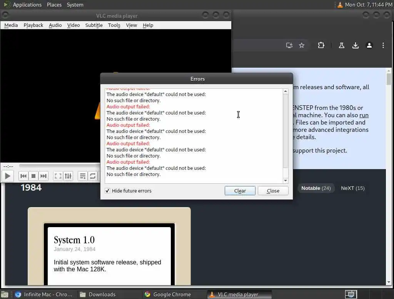This screenshot has height=299, width=394.
Task: Open Chrome downloads icon
Action: (x=355, y=45)
